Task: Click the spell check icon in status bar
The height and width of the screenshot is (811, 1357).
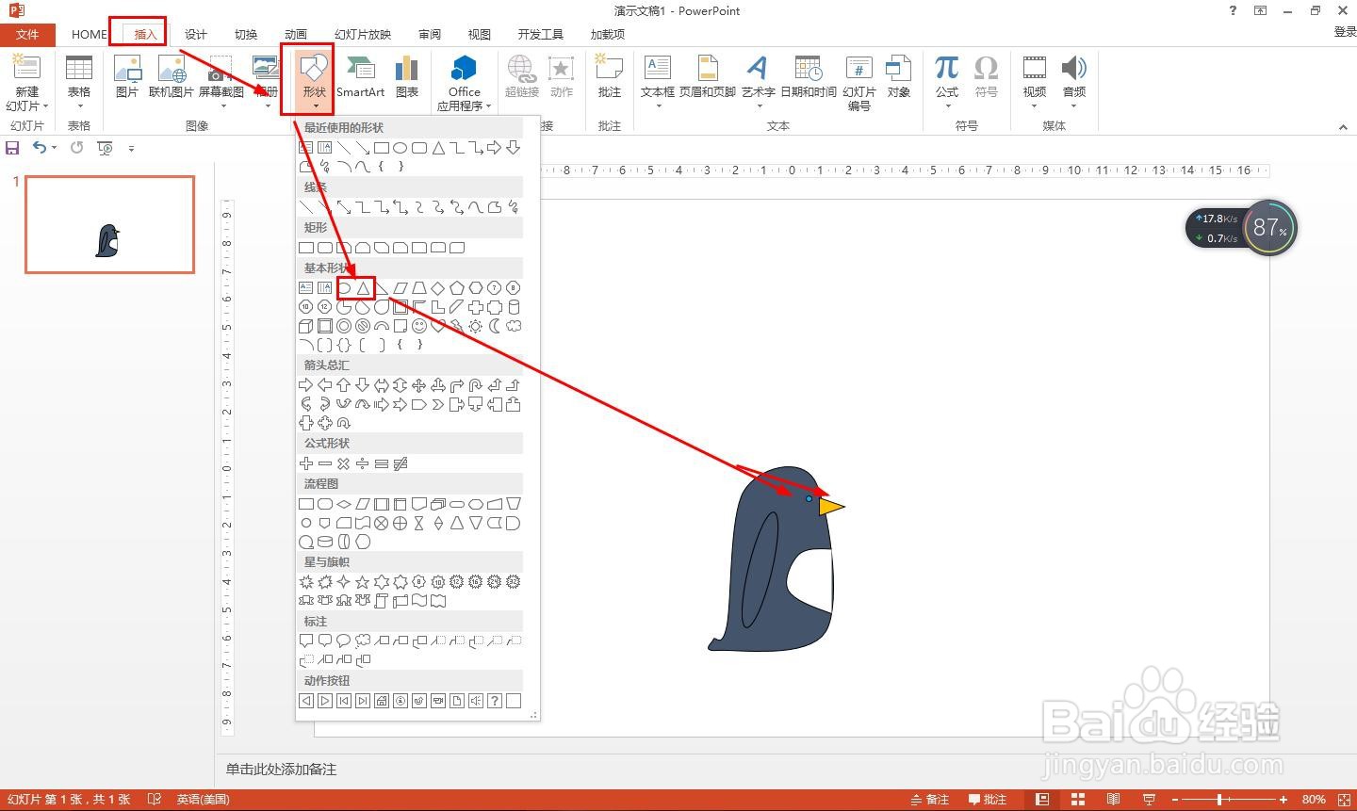Action: pyautogui.click(x=155, y=800)
